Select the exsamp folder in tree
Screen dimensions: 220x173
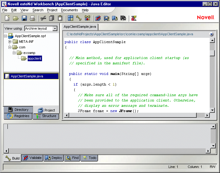click(29, 53)
